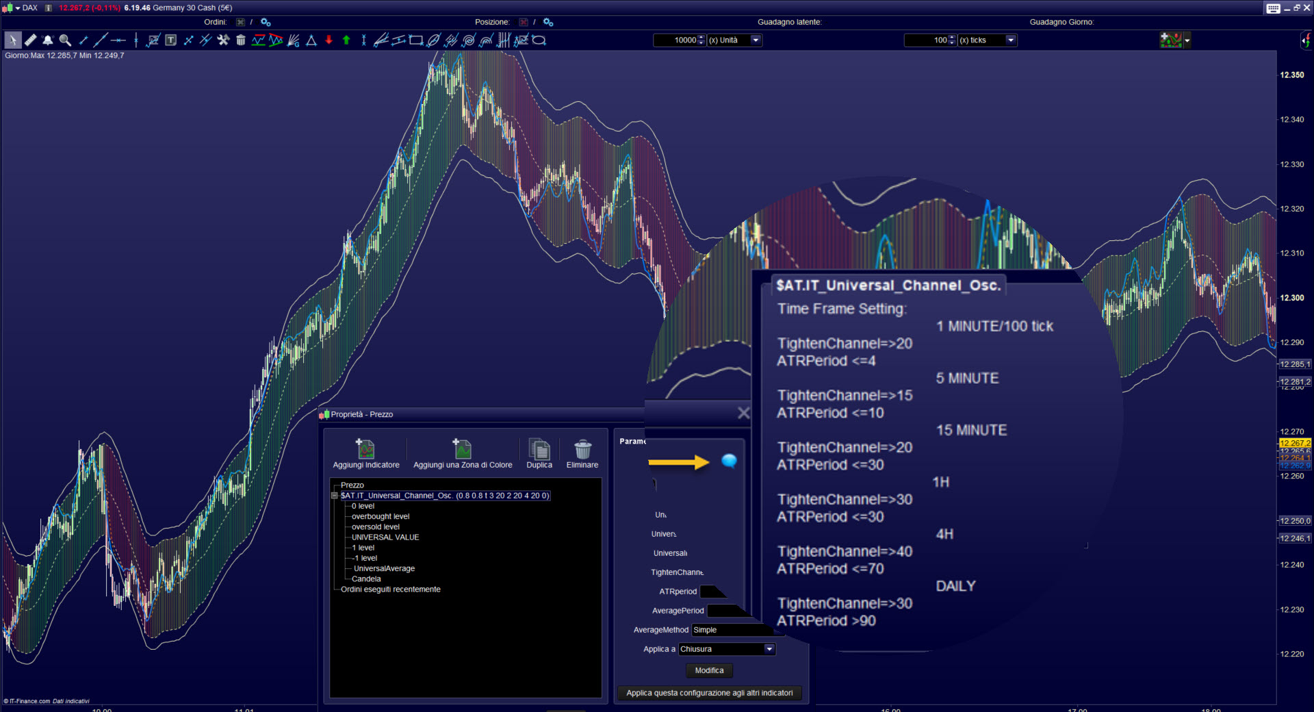Select the vertical line tool
1314x712 pixels.
pos(136,40)
